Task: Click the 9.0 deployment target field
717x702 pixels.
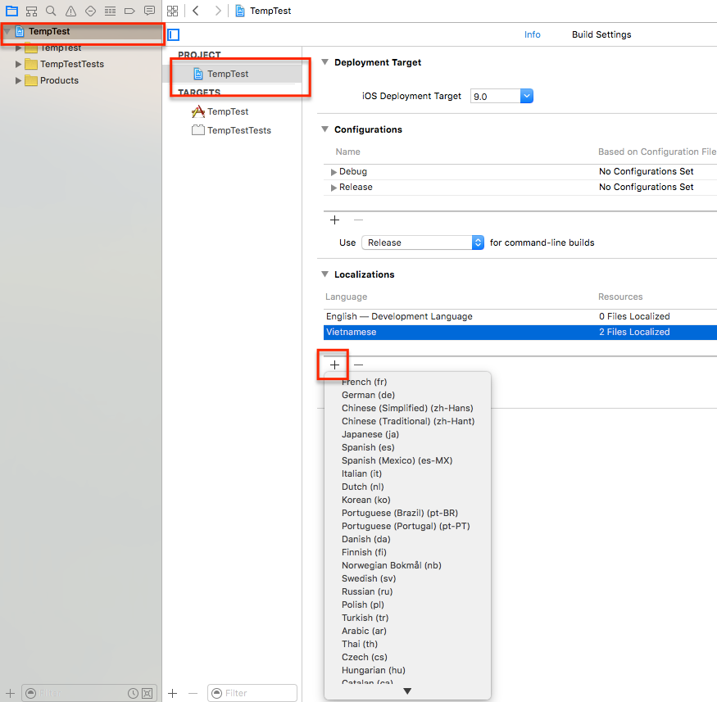Action: click(495, 96)
